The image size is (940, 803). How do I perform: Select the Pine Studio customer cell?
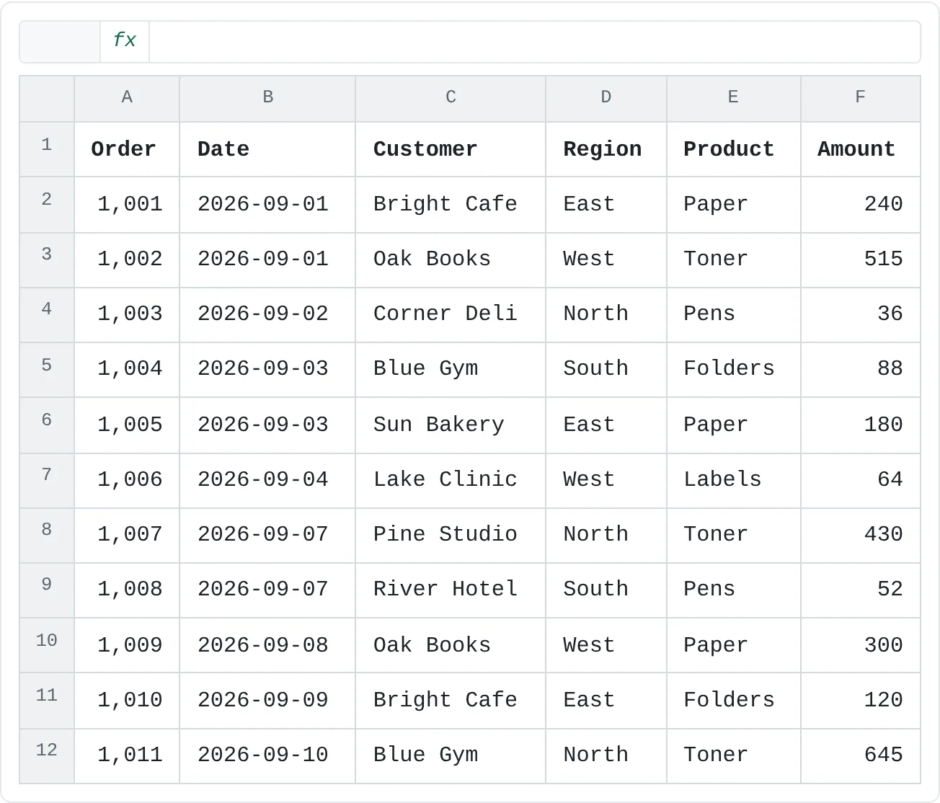point(451,536)
